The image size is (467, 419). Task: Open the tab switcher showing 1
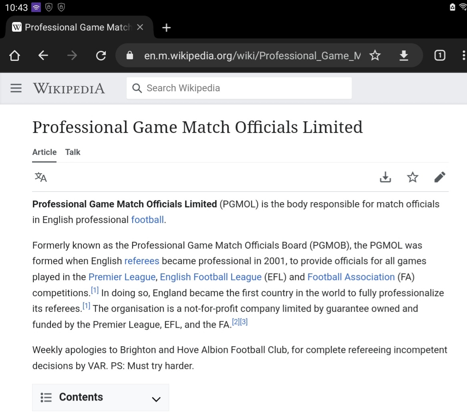coord(440,55)
